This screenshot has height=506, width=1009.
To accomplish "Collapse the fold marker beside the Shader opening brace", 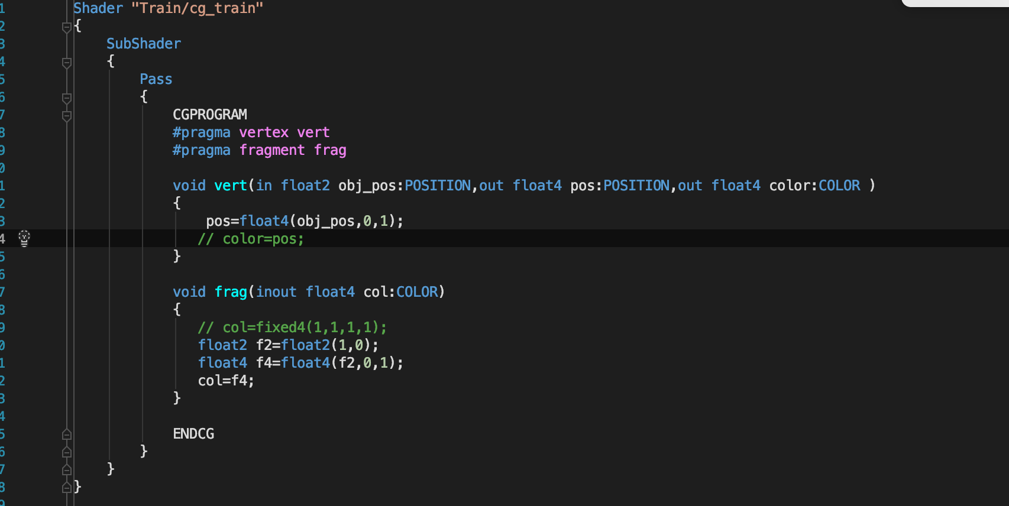I will [x=67, y=27].
